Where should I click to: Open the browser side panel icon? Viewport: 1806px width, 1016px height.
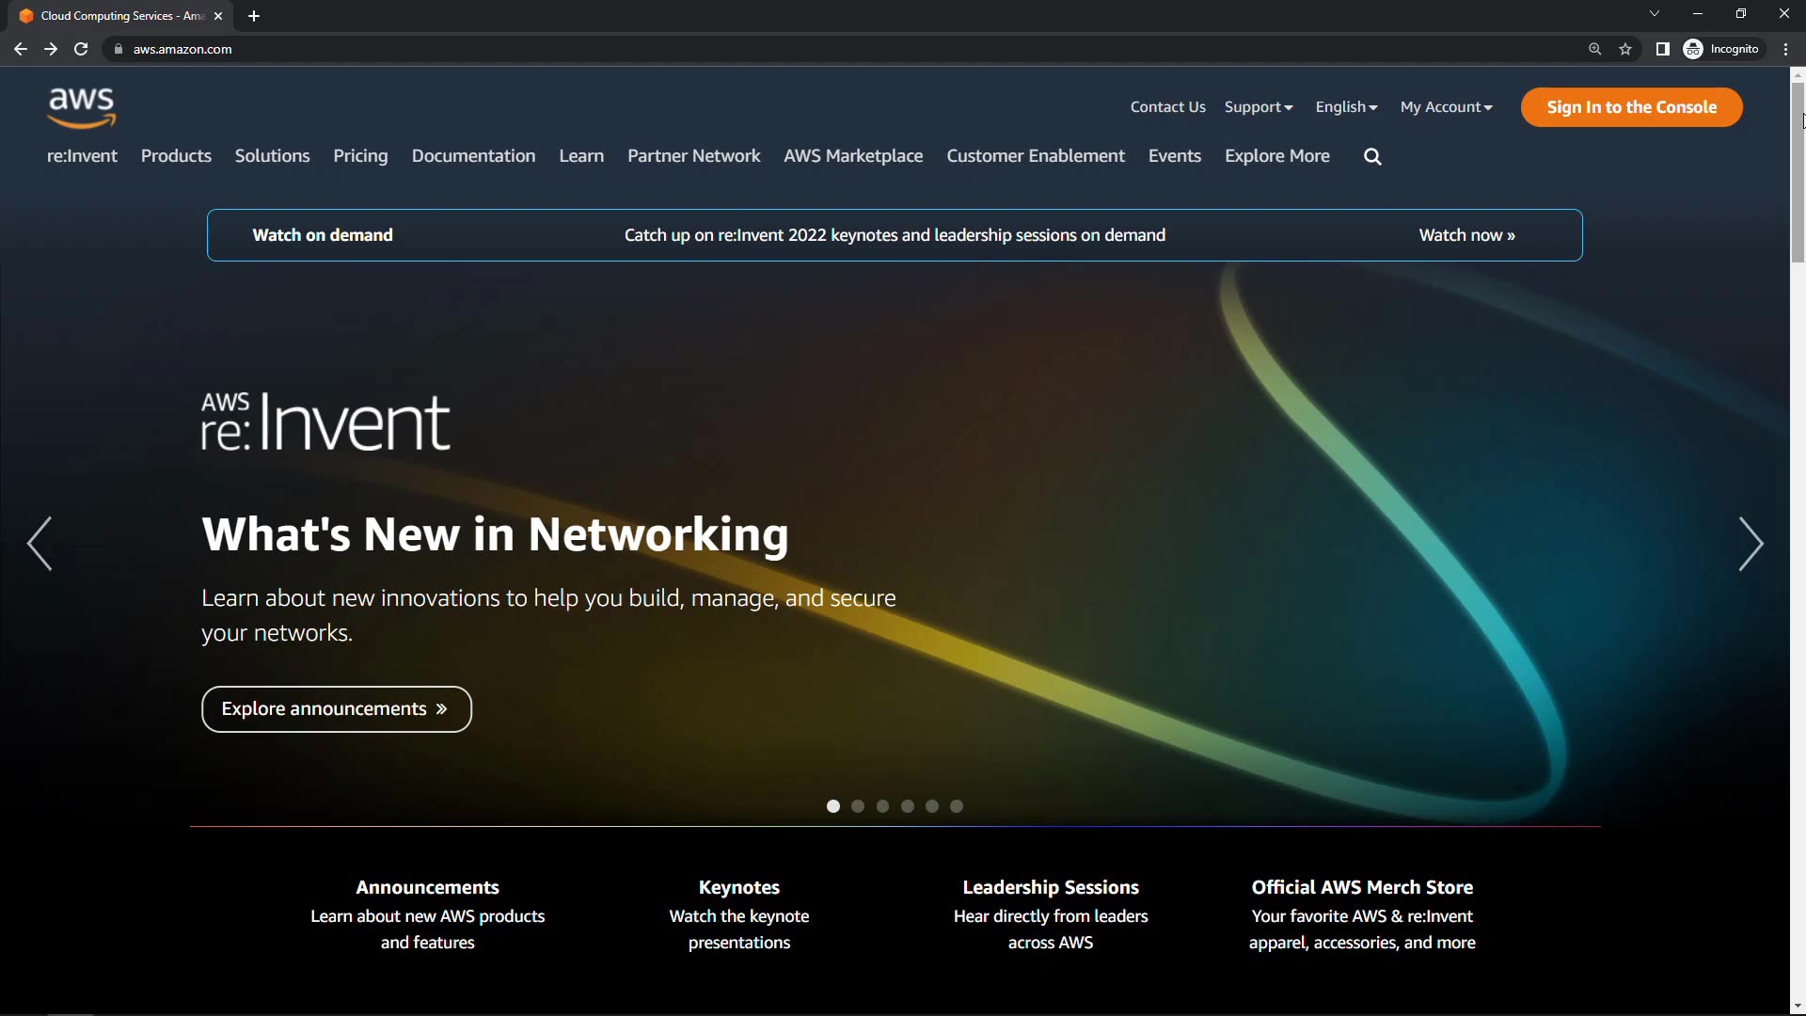tap(1662, 49)
